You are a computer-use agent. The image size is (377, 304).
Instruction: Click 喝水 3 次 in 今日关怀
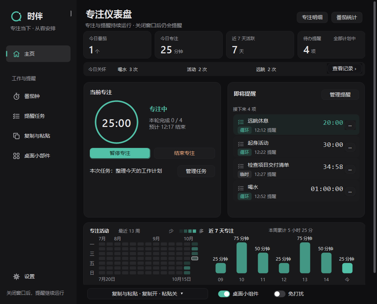click(x=128, y=70)
